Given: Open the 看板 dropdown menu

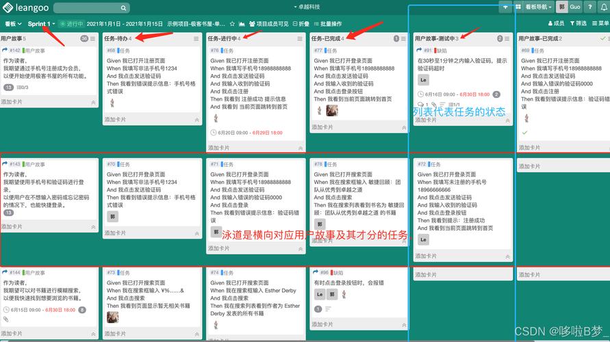Looking at the screenshot, I should 13,24.
